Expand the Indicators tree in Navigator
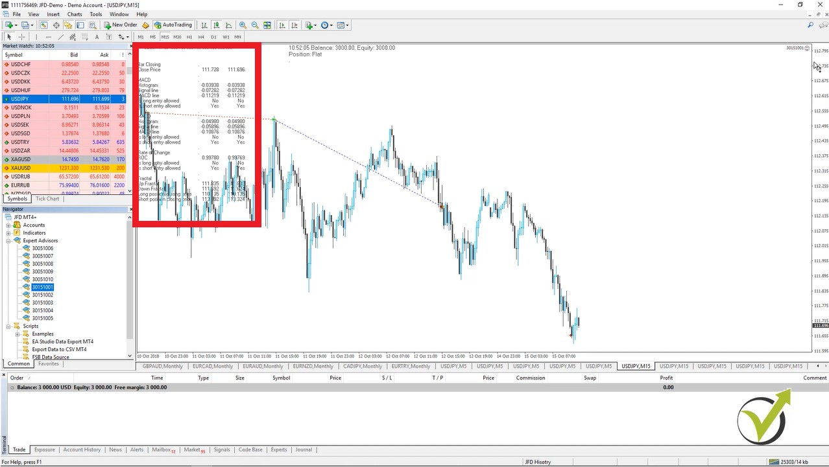Viewport: 829px width, 467px height. click(8, 233)
